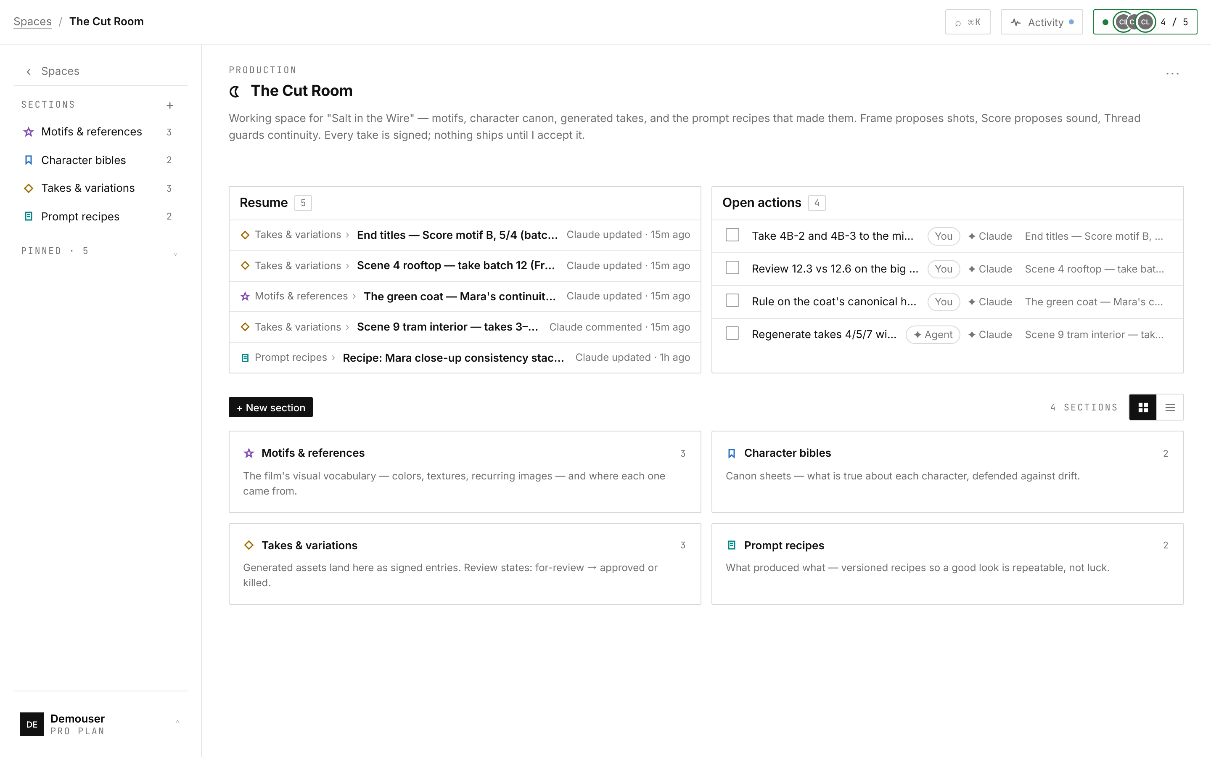Switch to grid view of sections
Screen dimensions: 1211x757
pos(1143,408)
